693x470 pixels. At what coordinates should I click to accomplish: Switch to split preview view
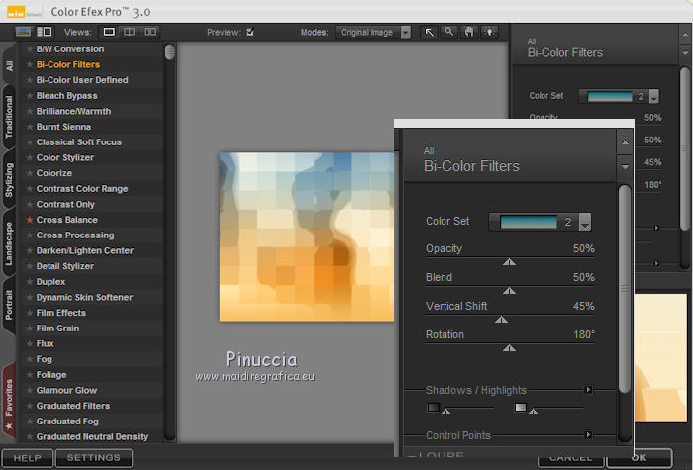(131, 32)
